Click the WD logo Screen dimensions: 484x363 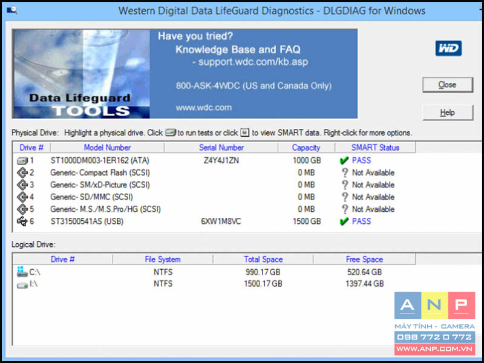pos(448,48)
